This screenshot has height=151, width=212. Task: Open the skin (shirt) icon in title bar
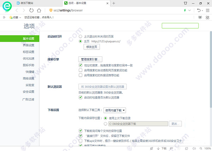185,3
